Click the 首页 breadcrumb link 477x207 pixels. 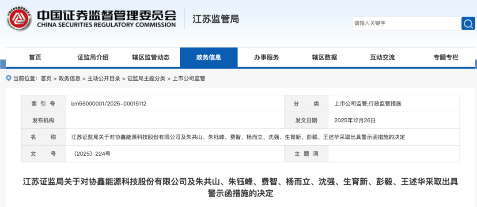[x=46, y=79]
